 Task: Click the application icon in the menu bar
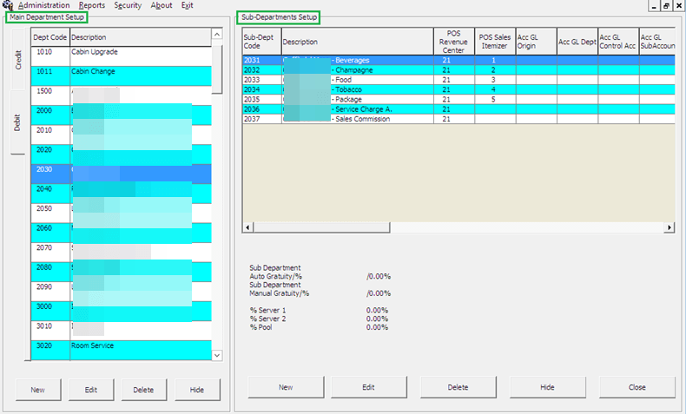pos(8,5)
